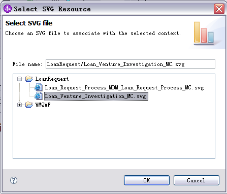Screen dimensions: 227x194
Task: Click the WMQWF folder icon
Action: click(x=29, y=105)
